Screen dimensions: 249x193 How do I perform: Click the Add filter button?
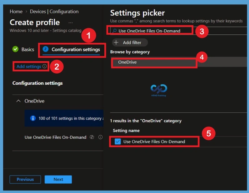point(130,42)
